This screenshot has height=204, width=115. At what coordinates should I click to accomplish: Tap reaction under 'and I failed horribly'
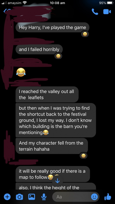point(58,56)
